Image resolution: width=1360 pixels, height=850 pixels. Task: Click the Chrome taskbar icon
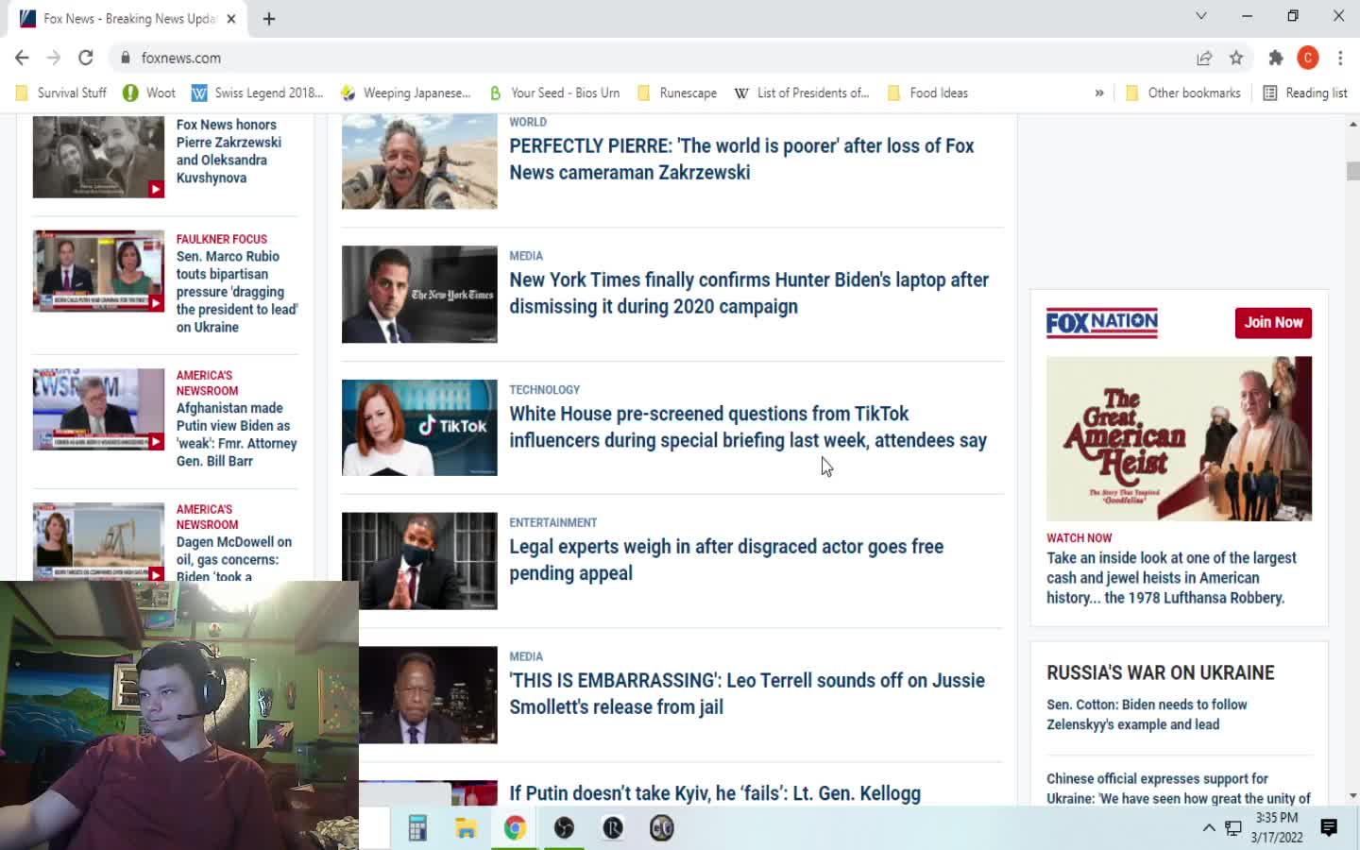click(515, 828)
